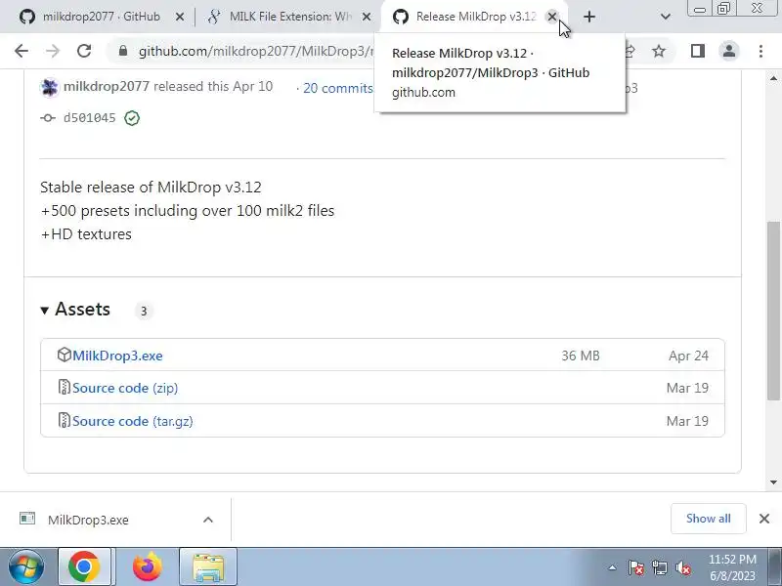The height and width of the screenshot is (586, 782).
Task: Open a new tab with the plus button
Action: 589,17
